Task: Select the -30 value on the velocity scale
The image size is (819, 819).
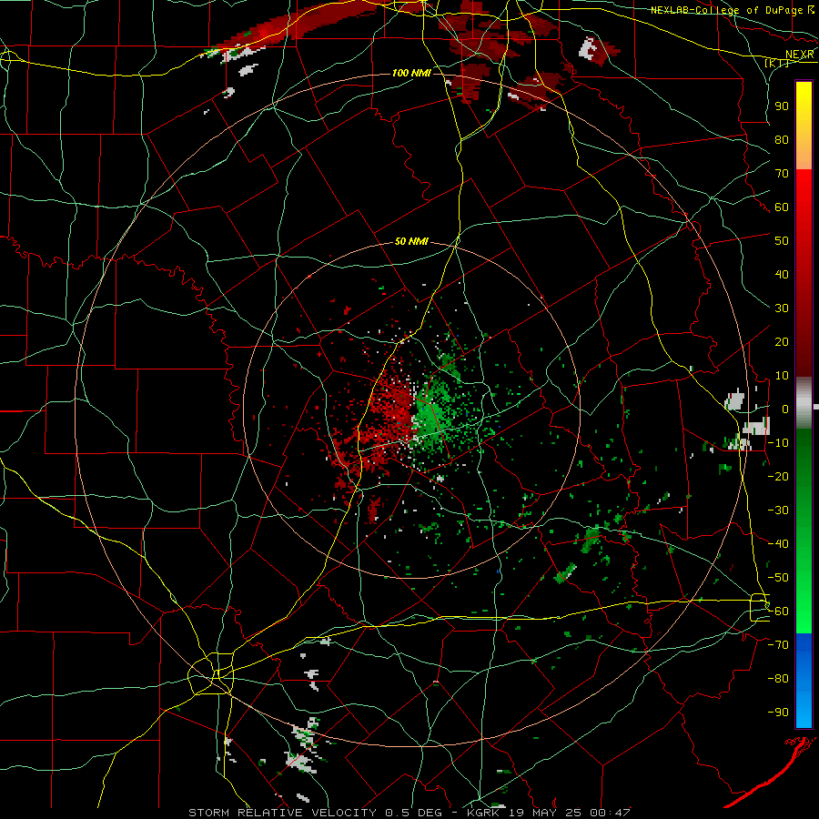Action: coord(778,511)
